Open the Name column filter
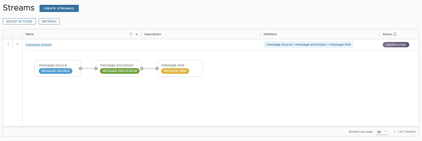Screen dimensions: 422x141 (x=137, y=34)
